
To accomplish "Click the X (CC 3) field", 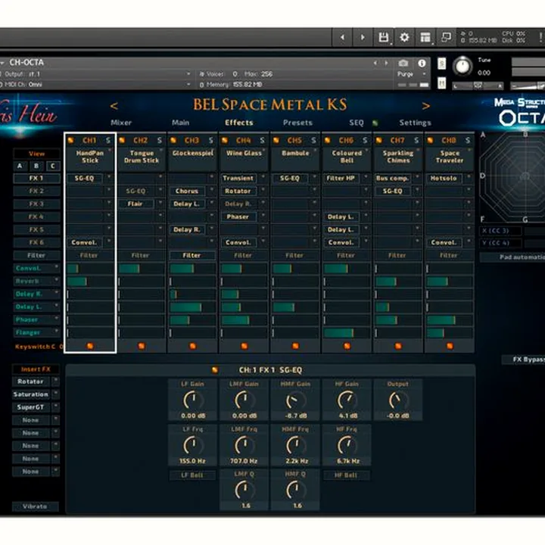I will point(500,231).
